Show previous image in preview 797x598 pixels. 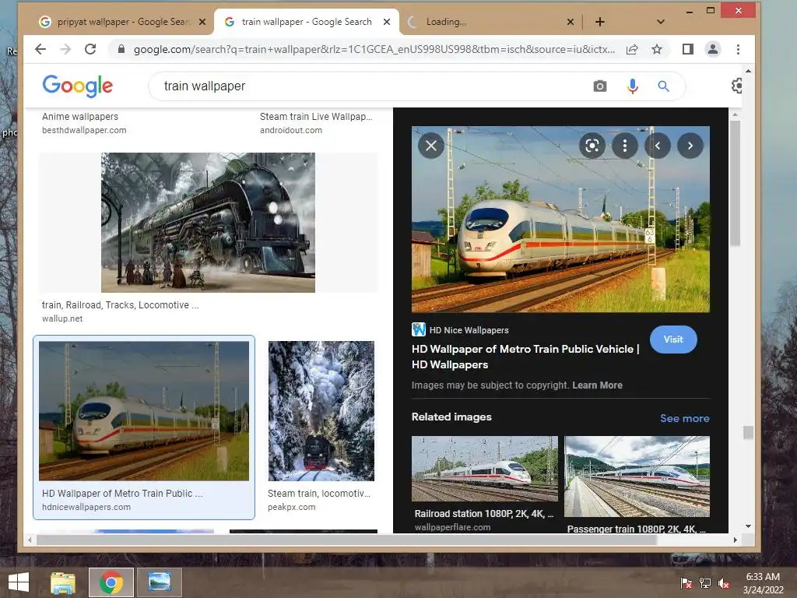657,146
